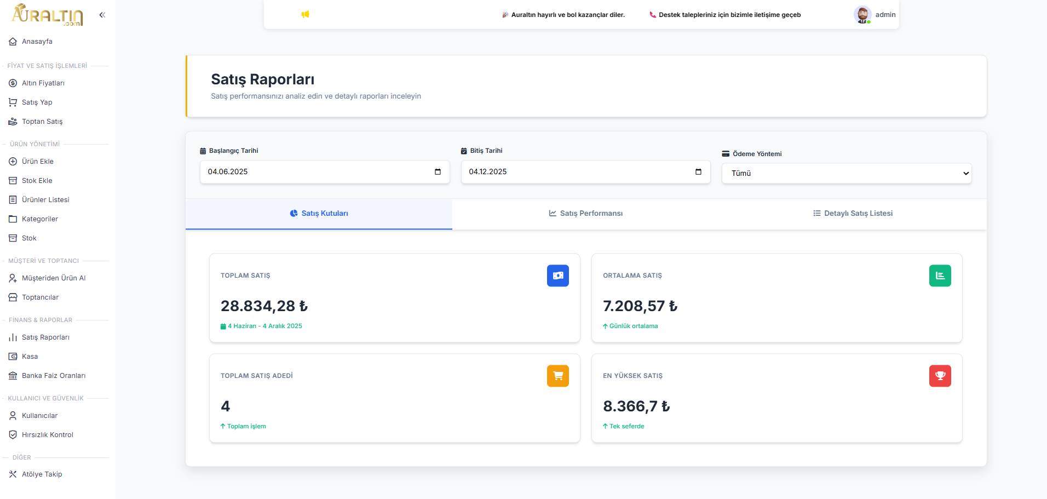Click the blue money icon in Toplam Satış
The width and height of the screenshot is (1047, 499).
pyautogui.click(x=557, y=276)
